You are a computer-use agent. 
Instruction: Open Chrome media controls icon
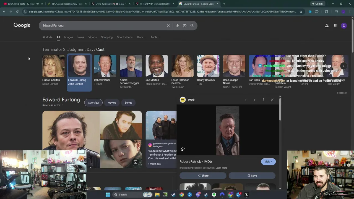[x=337, y=12]
